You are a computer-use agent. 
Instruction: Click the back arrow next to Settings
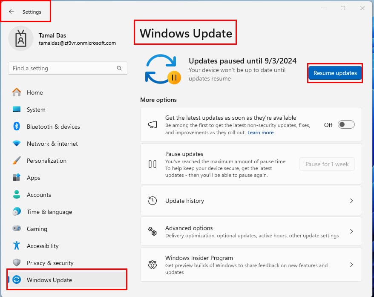point(11,12)
